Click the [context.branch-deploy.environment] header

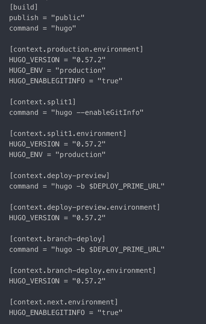pos(82,270)
